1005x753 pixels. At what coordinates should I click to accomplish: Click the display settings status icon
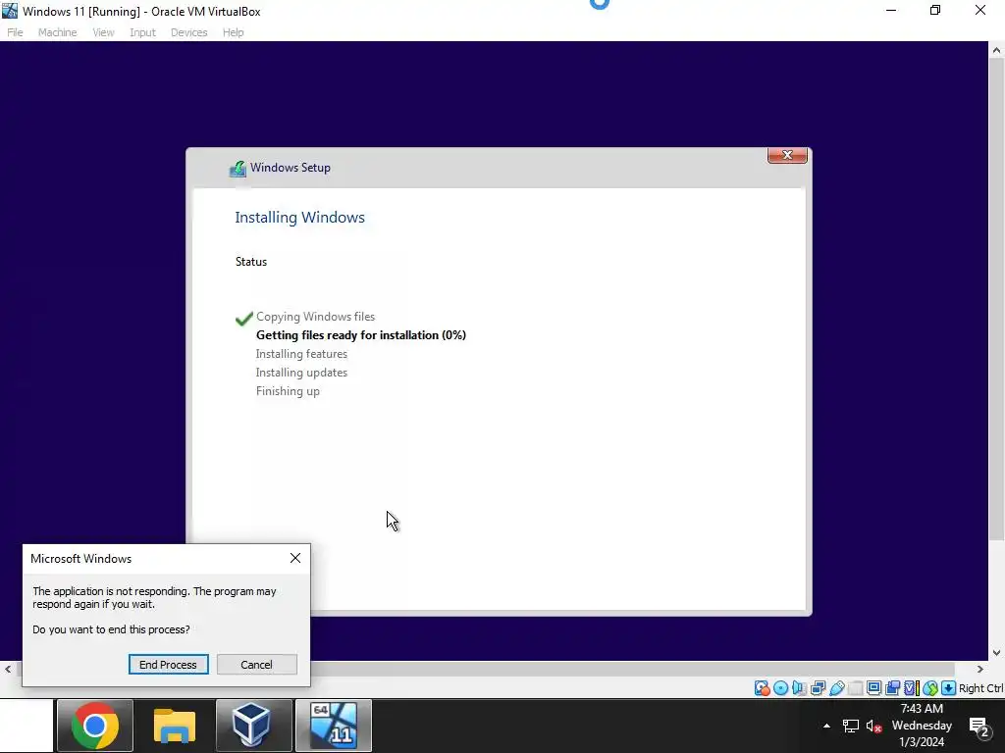[873, 688]
